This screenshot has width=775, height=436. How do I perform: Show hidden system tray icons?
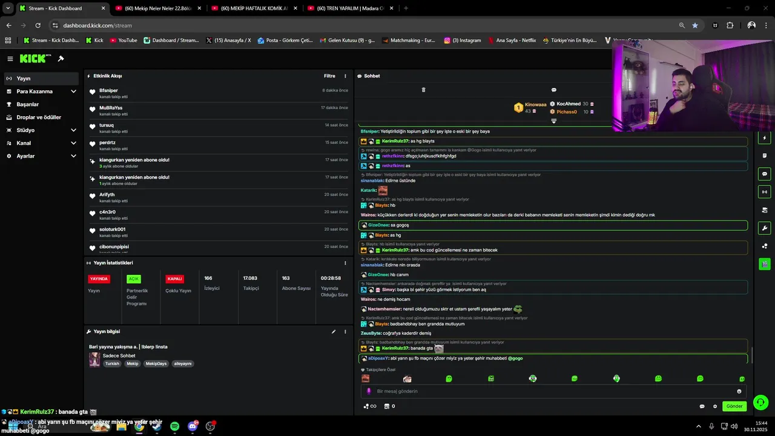698,426
